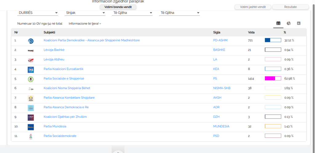Switch to the table view icon
Image resolution: width=315 pixels, height=153 pixels.
point(278,23)
